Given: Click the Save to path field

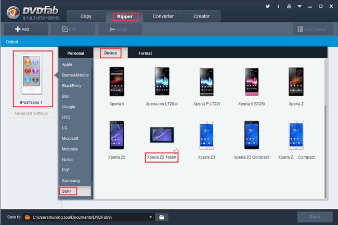Looking at the screenshot, I should [88, 217].
